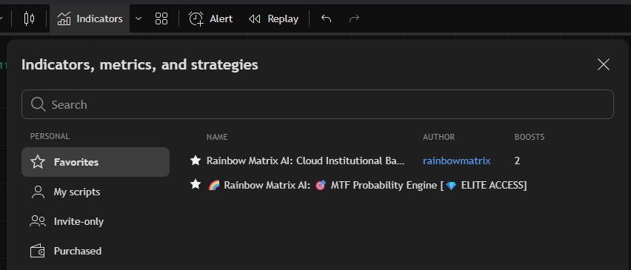631x270 pixels.
Task: Open the rainbowmatrix author profile link
Action: coord(457,161)
